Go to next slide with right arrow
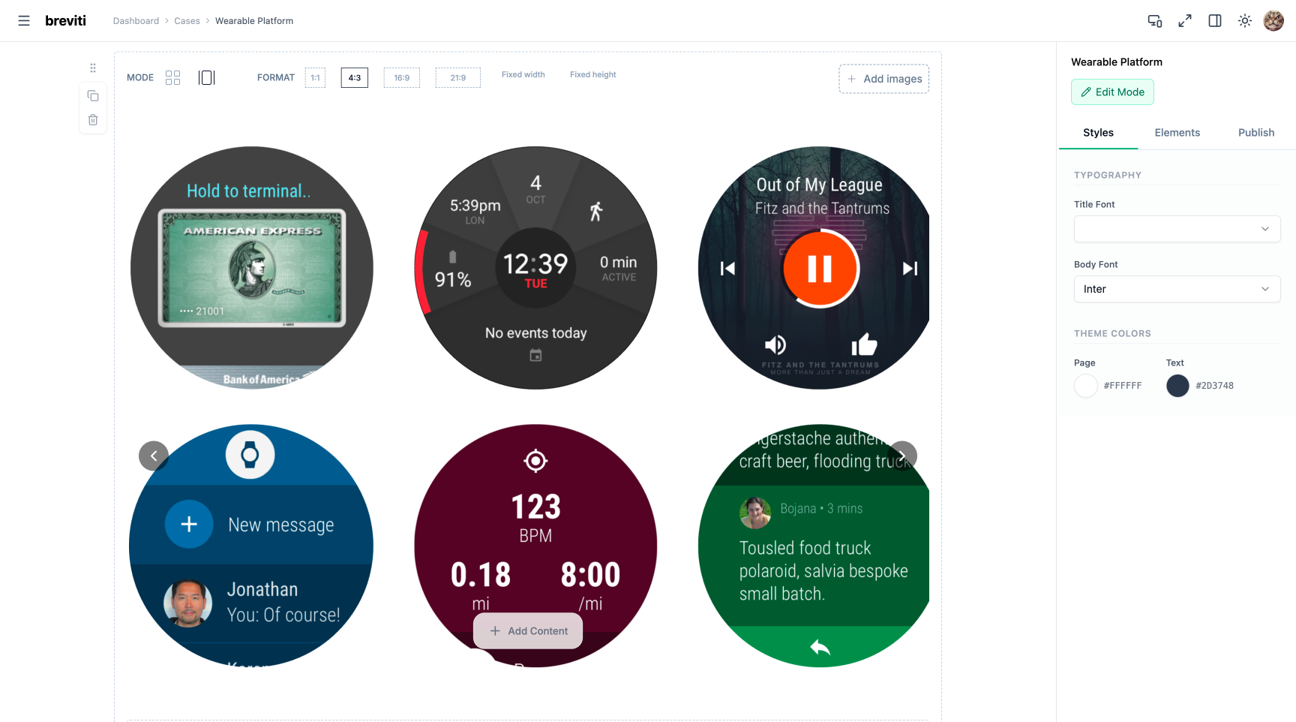 point(902,456)
